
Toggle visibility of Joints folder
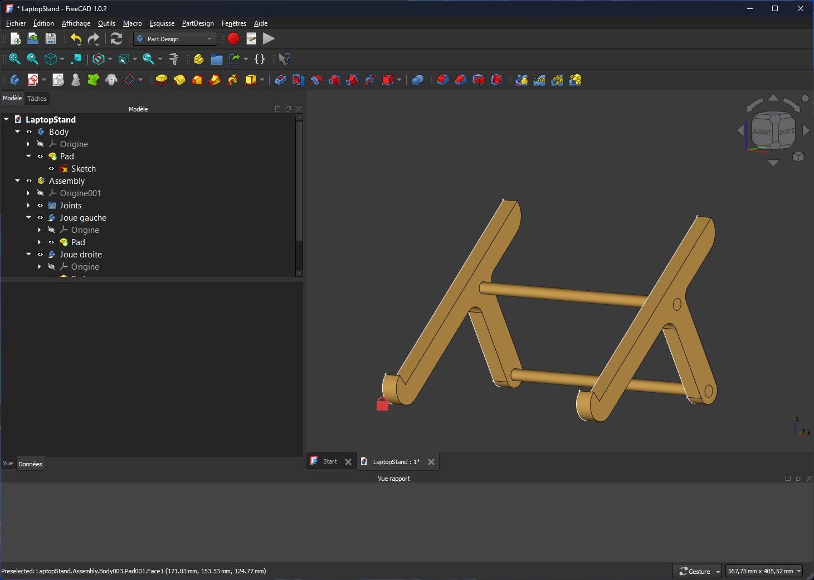[x=40, y=206]
